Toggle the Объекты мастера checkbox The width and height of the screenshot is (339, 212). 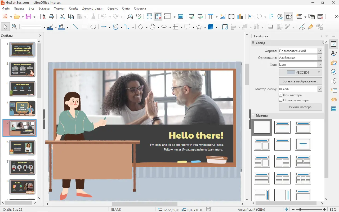pos(281,100)
